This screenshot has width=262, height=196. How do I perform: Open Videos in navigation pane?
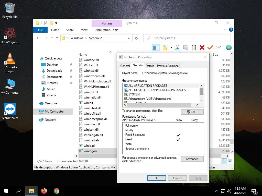[51, 95]
